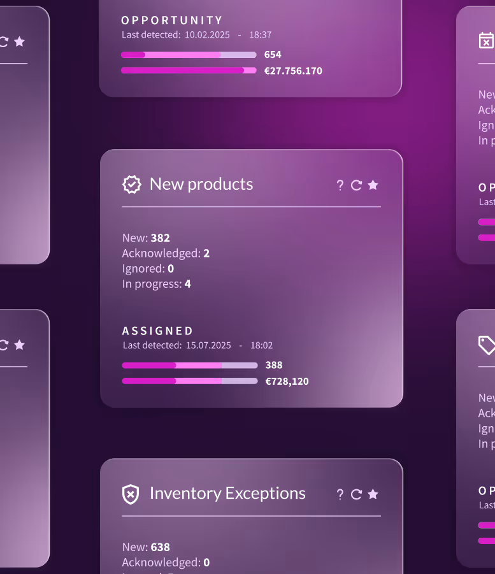This screenshot has width=495, height=574.
Task: Click the 'In progress: 4' line
Action: tap(156, 284)
